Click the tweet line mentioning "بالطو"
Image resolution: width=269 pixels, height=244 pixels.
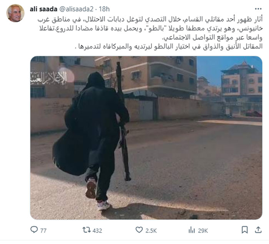tap(151, 28)
